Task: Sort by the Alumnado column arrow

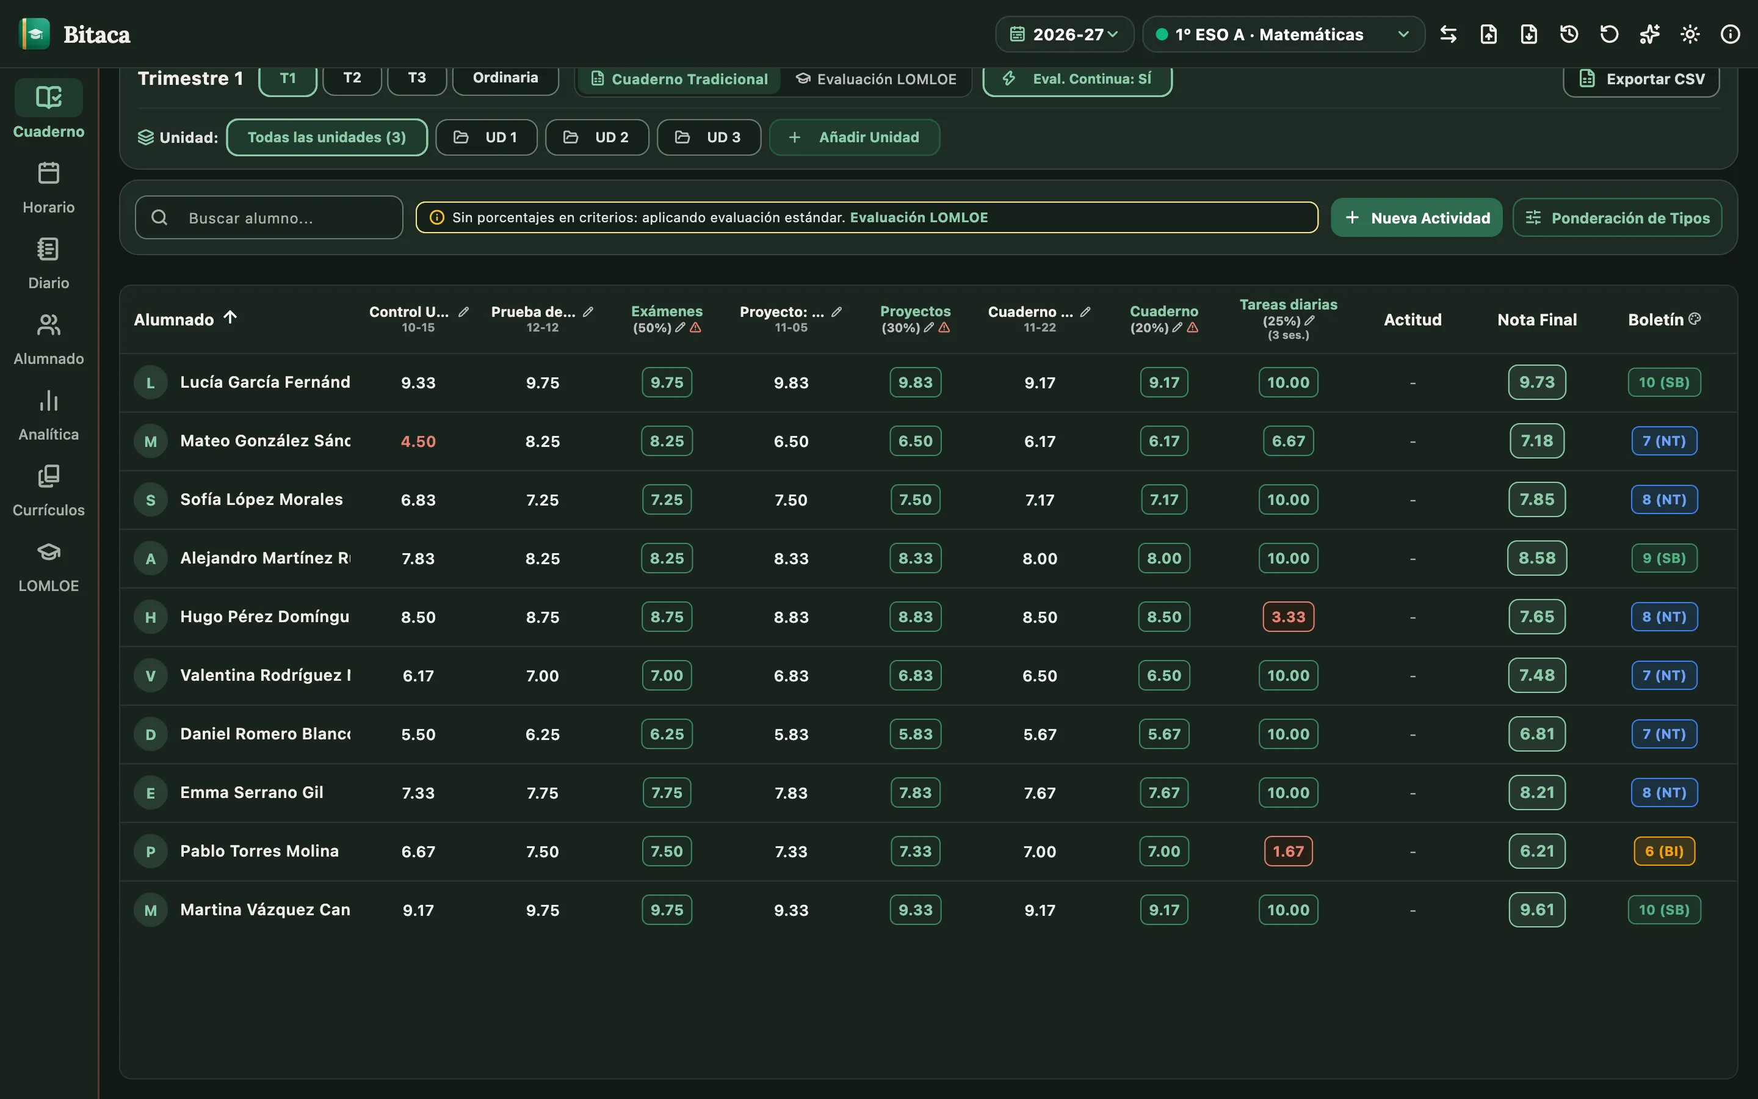Action: click(230, 317)
